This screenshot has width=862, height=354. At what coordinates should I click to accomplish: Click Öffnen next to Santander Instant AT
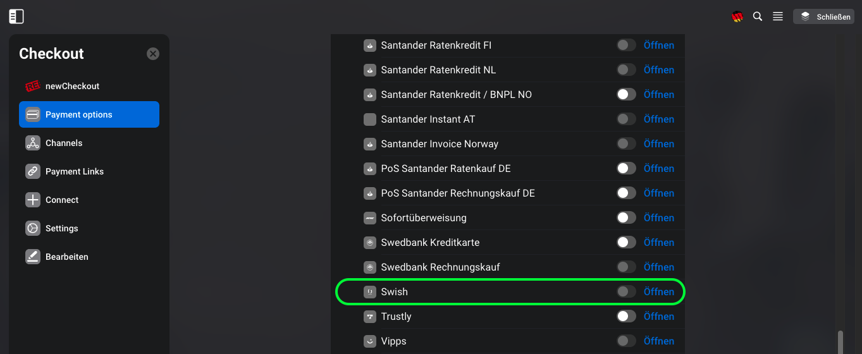pos(659,119)
